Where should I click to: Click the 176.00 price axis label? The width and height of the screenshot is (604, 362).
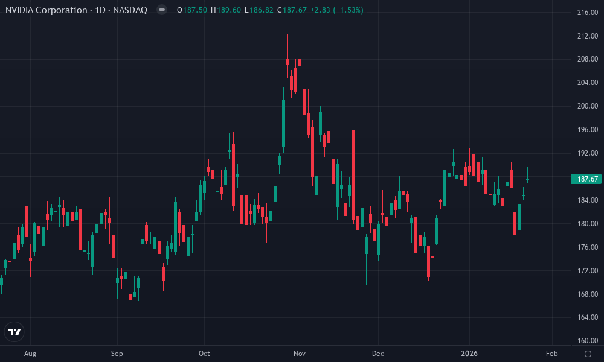coord(588,247)
